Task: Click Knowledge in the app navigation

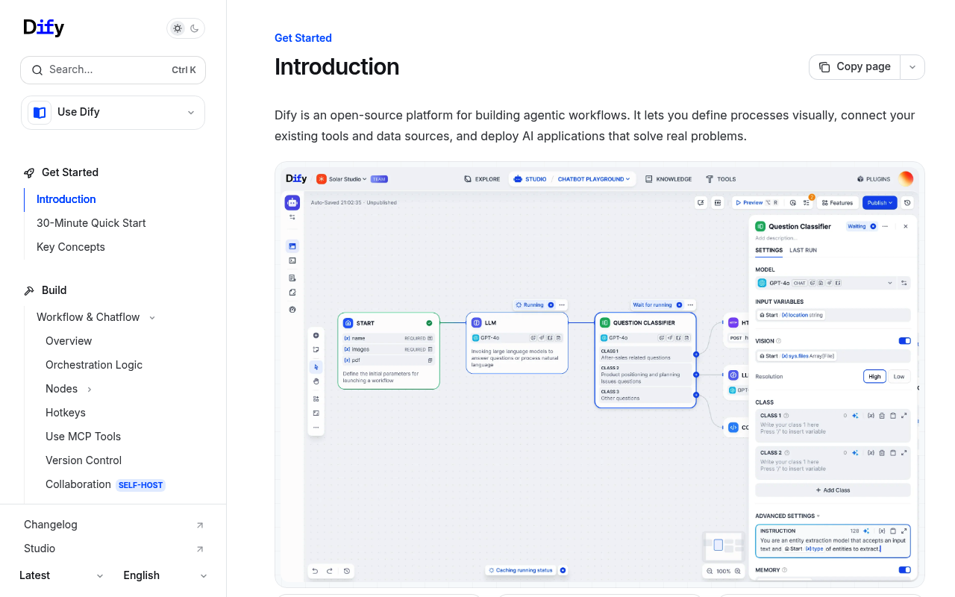Action: [668, 179]
